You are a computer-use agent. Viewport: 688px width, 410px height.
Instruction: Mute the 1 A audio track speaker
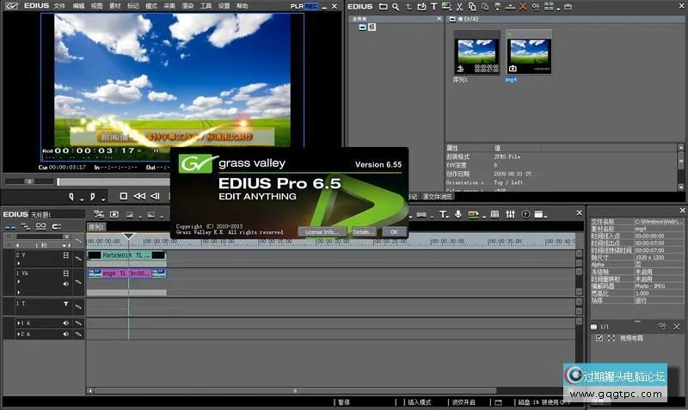tap(65, 323)
